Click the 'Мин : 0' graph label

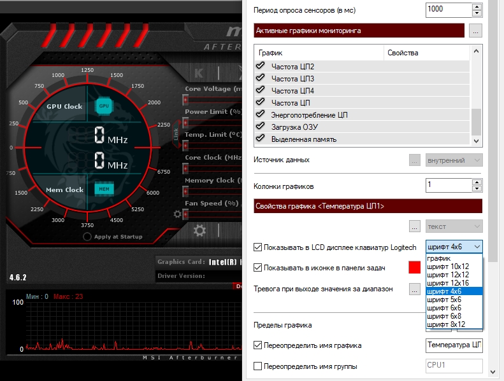pyautogui.click(x=37, y=296)
